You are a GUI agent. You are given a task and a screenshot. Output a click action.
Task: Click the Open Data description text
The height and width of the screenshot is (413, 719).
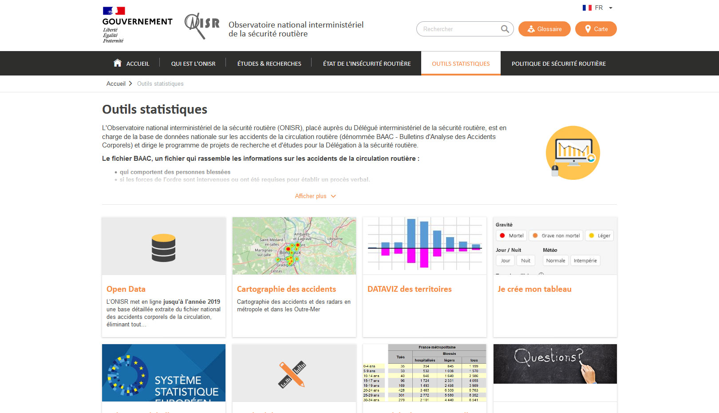coord(163,313)
